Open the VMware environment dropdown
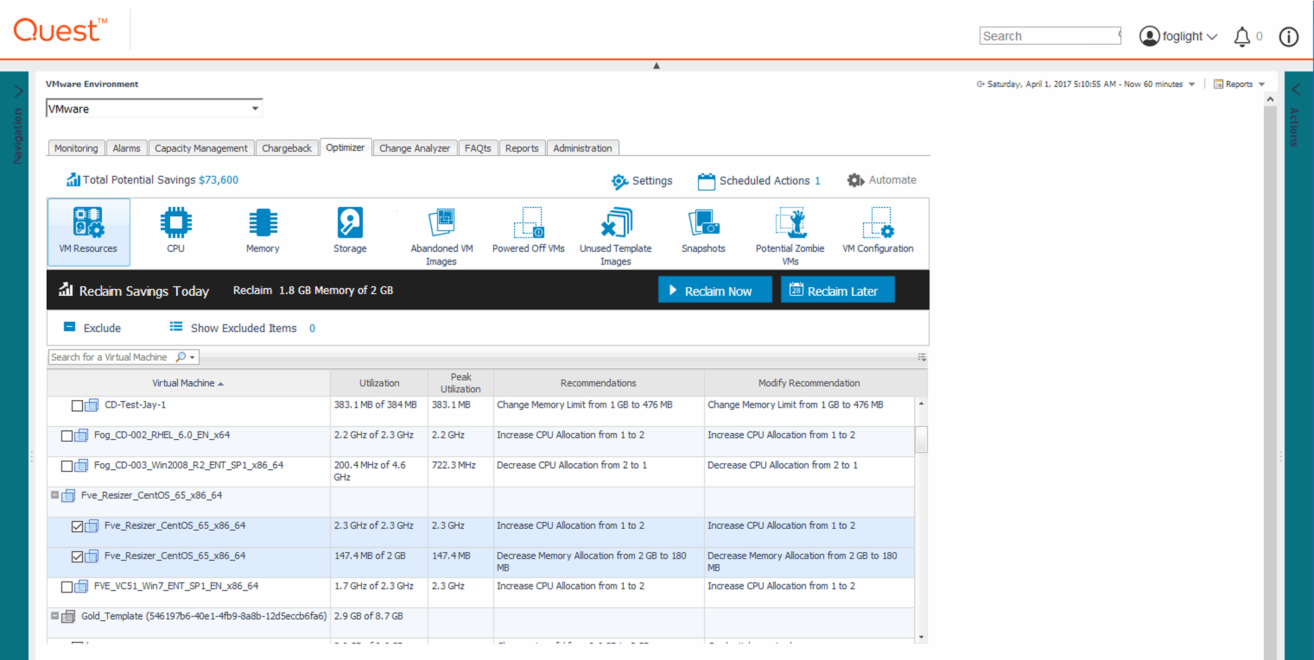 click(255, 108)
